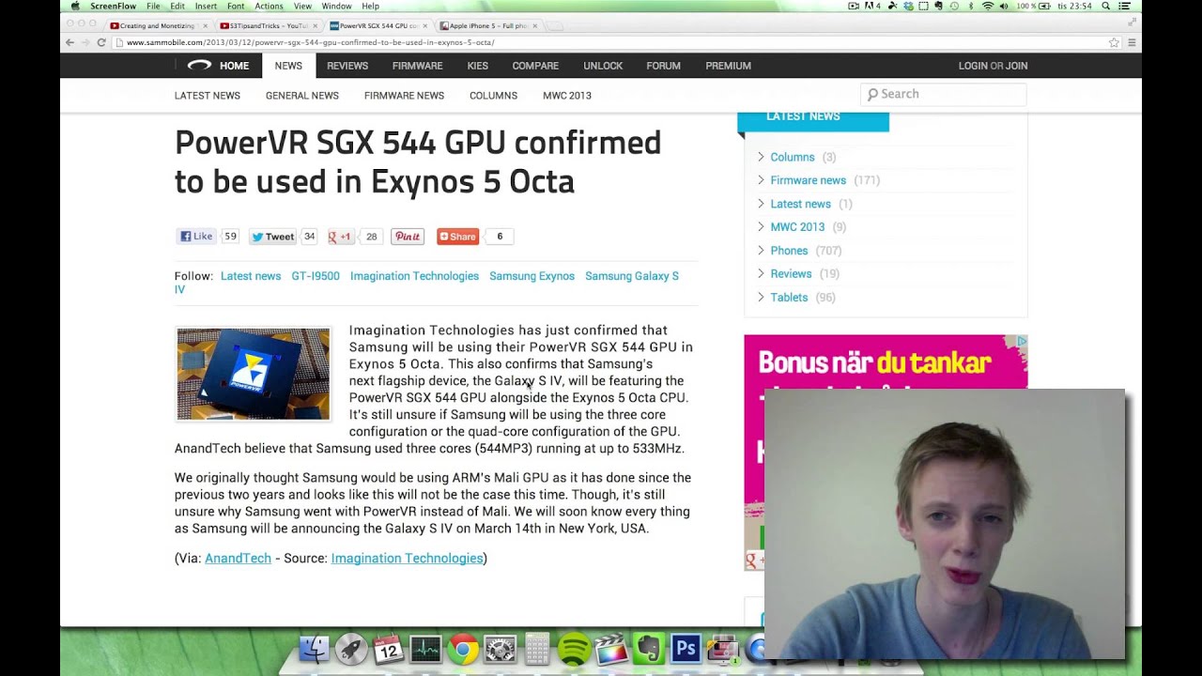Like the article on Facebook
The height and width of the screenshot is (676, 1202).
pos(197,237)
